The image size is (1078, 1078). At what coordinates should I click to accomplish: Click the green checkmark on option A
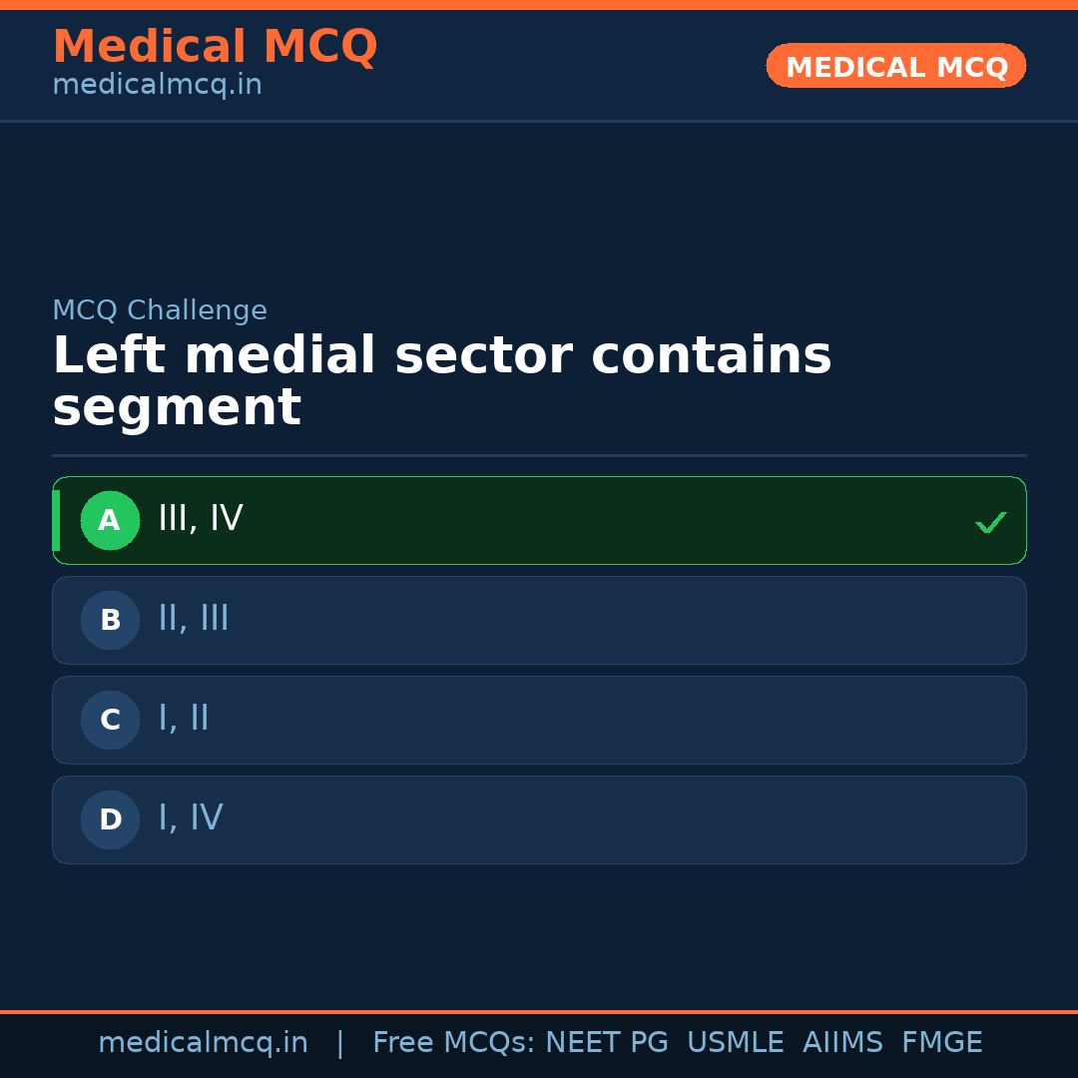point(990,520)
